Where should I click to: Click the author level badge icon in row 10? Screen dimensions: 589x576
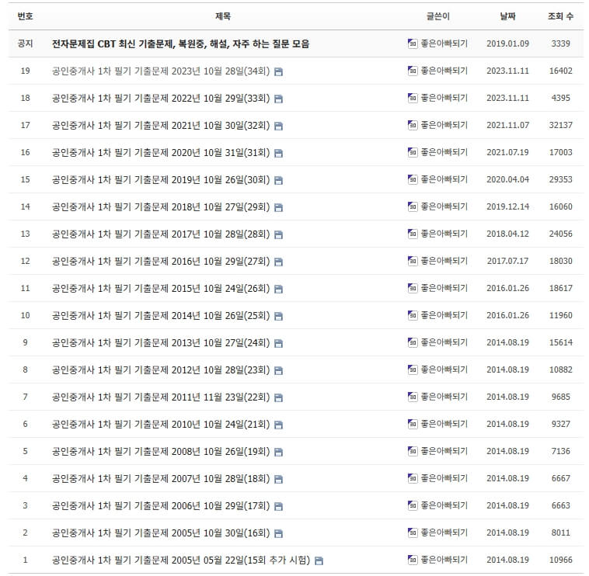413,315
